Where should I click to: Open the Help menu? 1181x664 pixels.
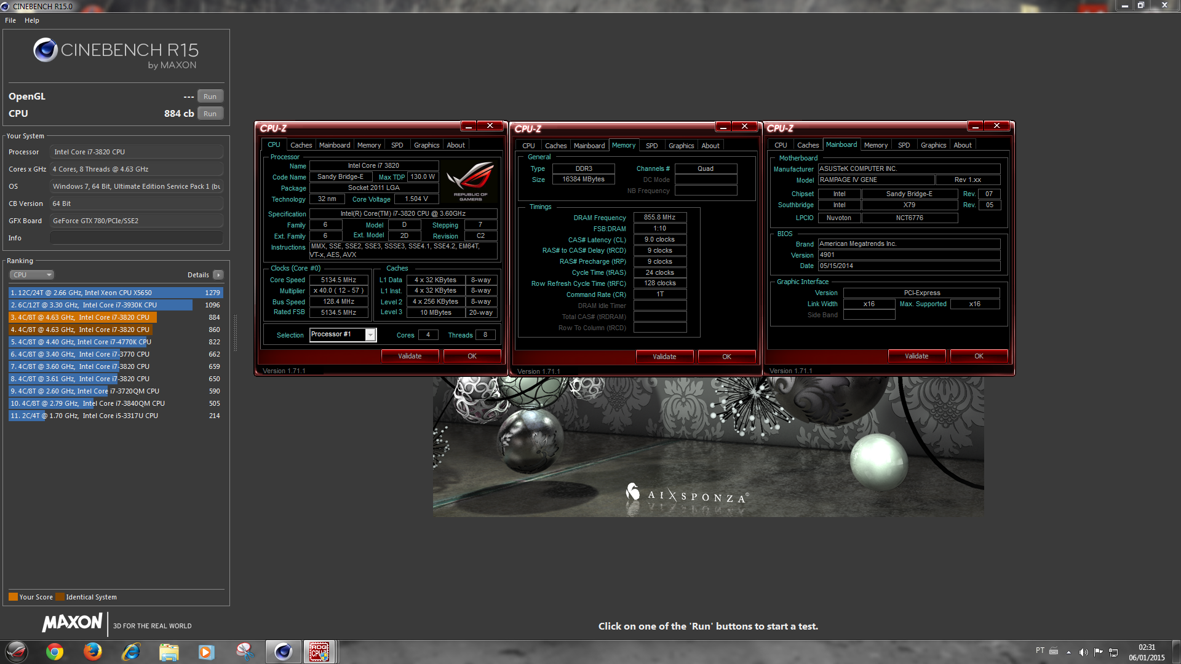pos(32,20)
